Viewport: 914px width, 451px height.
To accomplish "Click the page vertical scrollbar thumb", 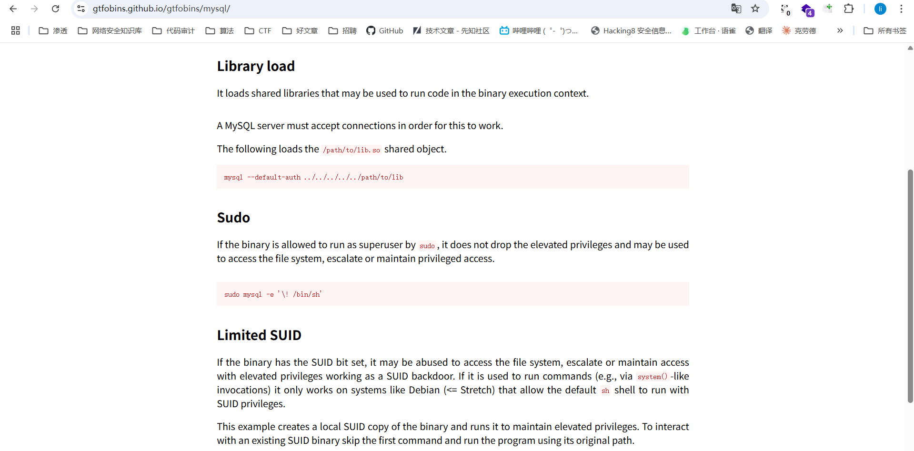I will pyautogui.click(x=910, y=286).
